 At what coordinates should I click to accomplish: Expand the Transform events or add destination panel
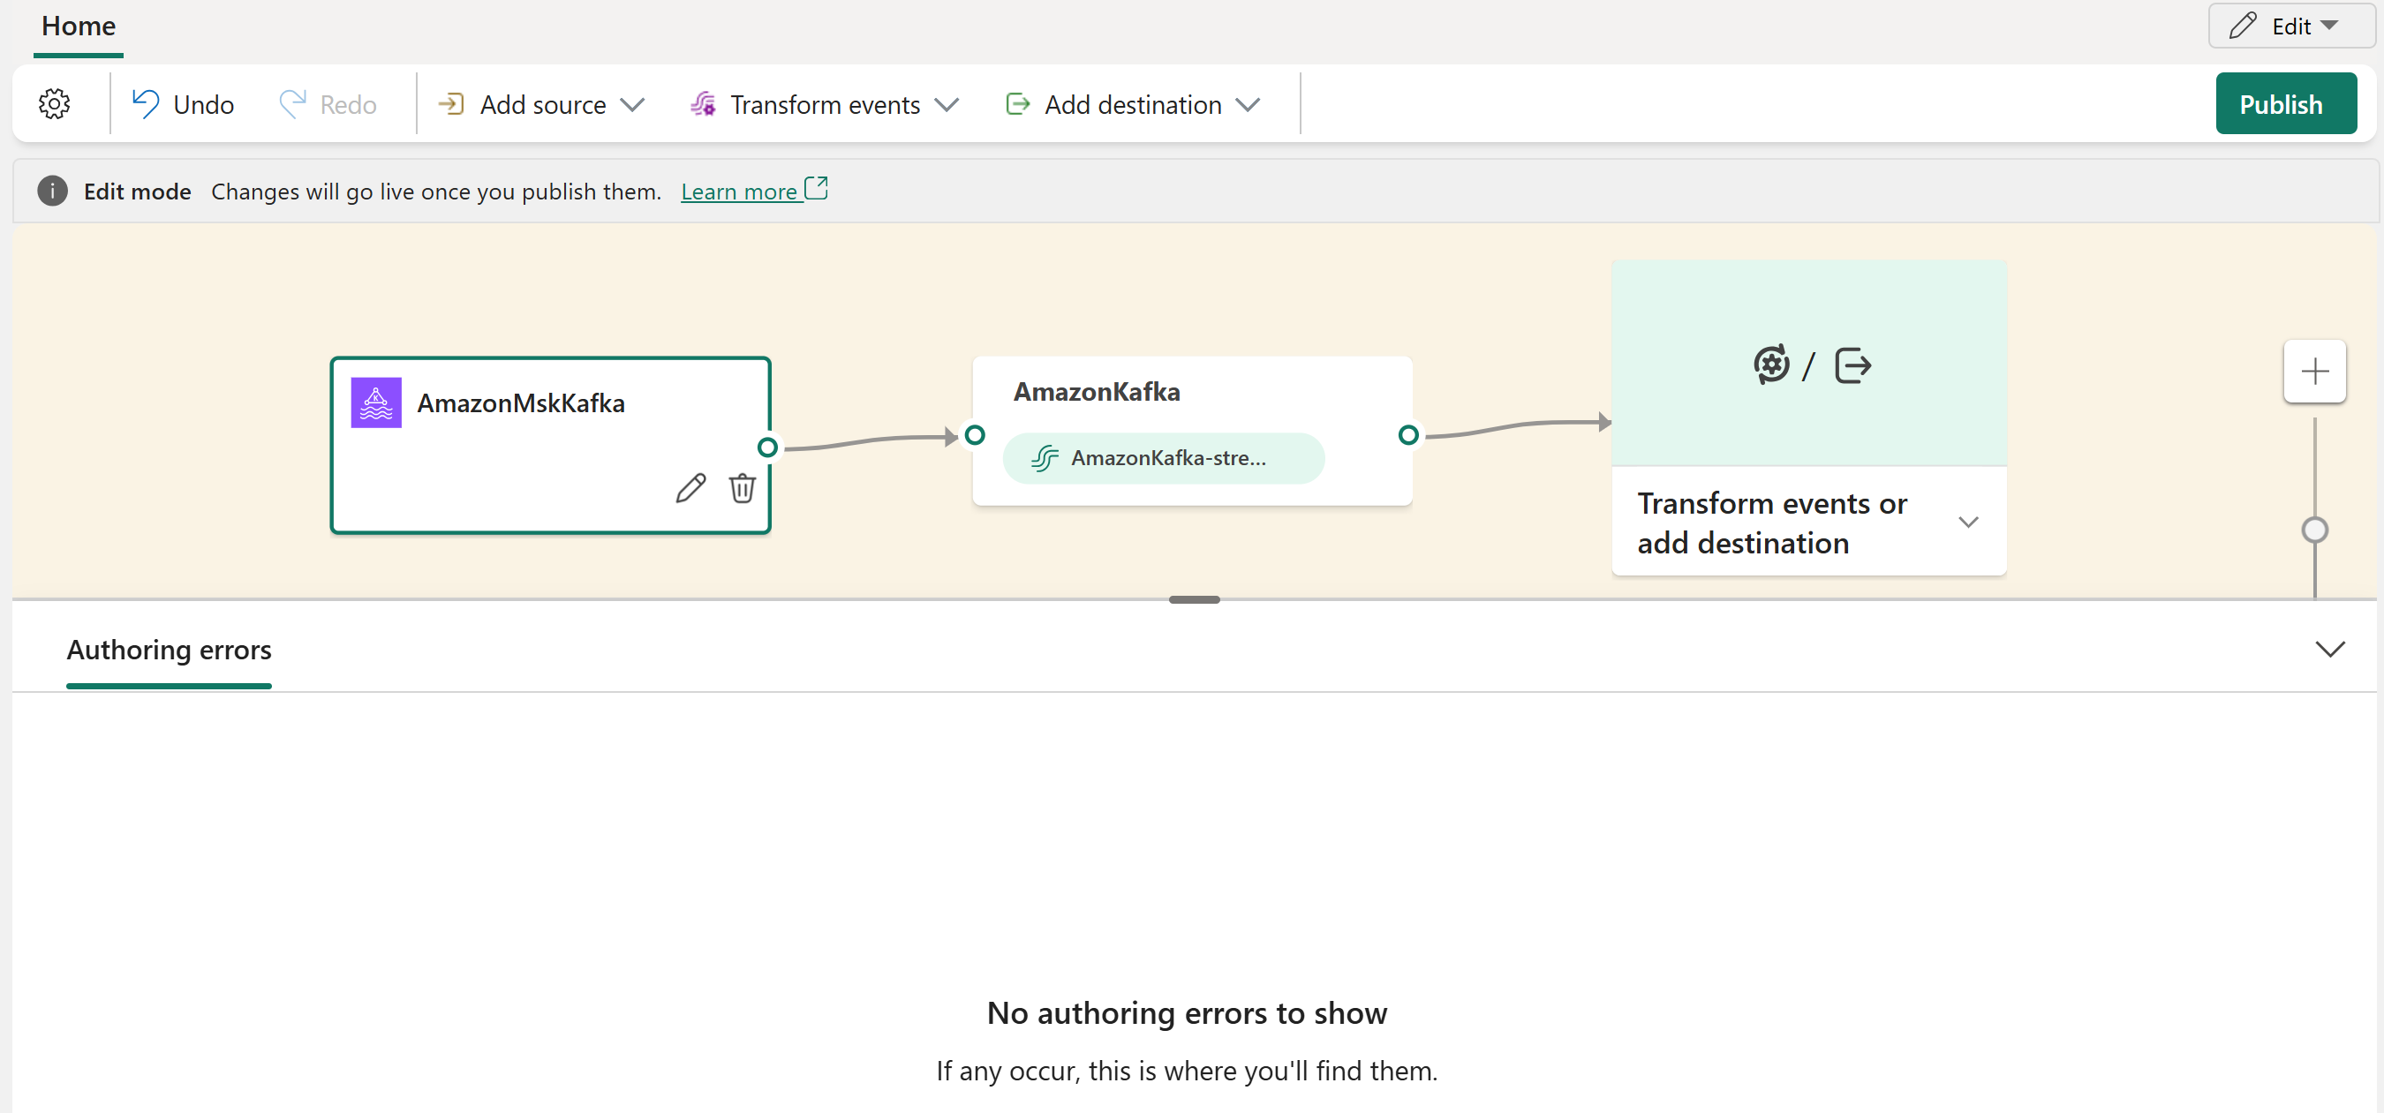pyautogui.click(x=1967, y=520)
